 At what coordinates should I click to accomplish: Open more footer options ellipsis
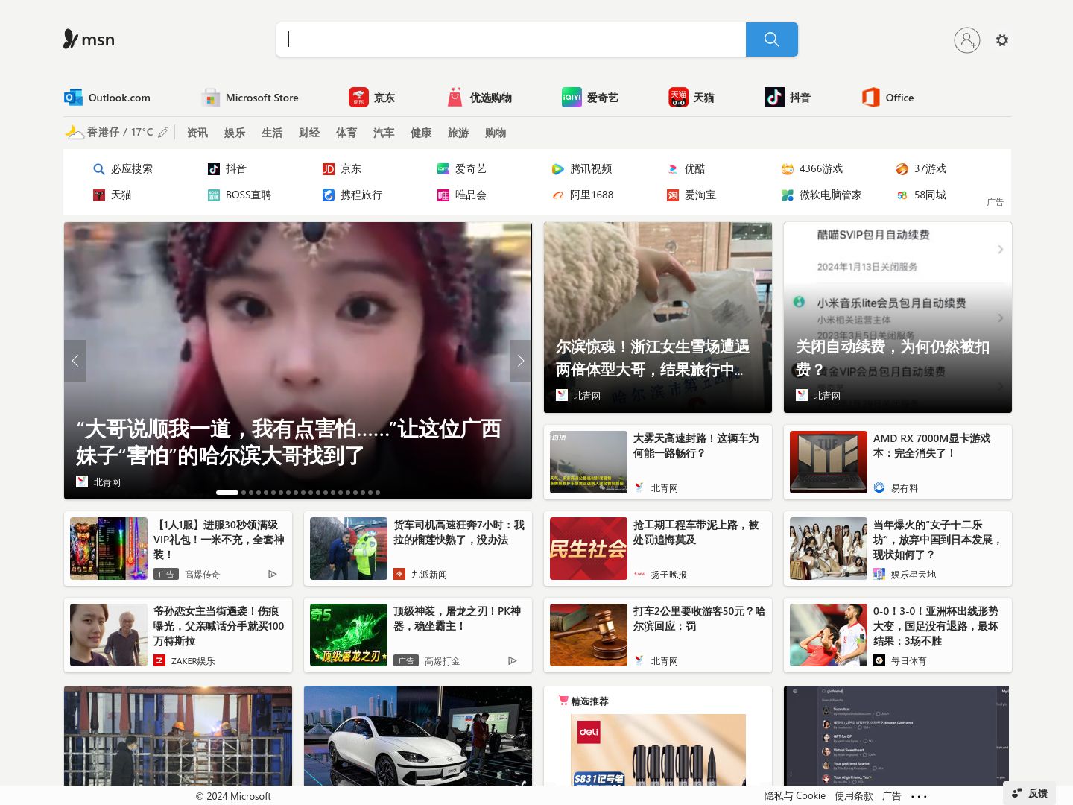(x=920, y=796)
